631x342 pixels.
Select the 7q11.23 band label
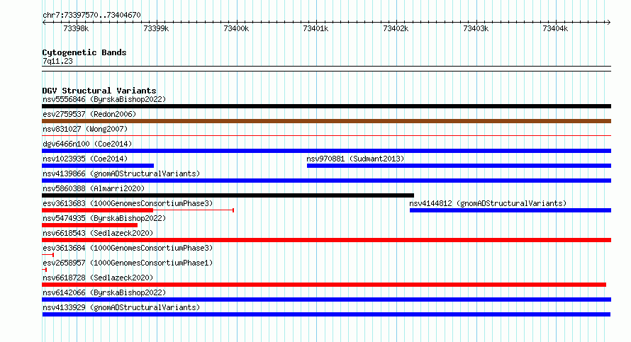coord(57,61)
